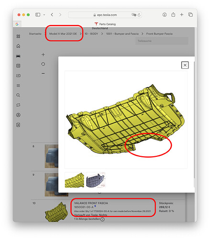The width and height of the screenshot is (210, 239).
Task: Open the 10 - BODY breadcrumb
Action: click(91, 34)
